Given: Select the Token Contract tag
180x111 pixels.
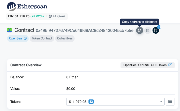Looking at the screenshot, I should (x=42, y=38).
